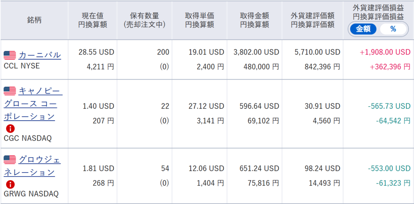
Task: Click the -565.73 USD loss value
Action: click(389, 106)
